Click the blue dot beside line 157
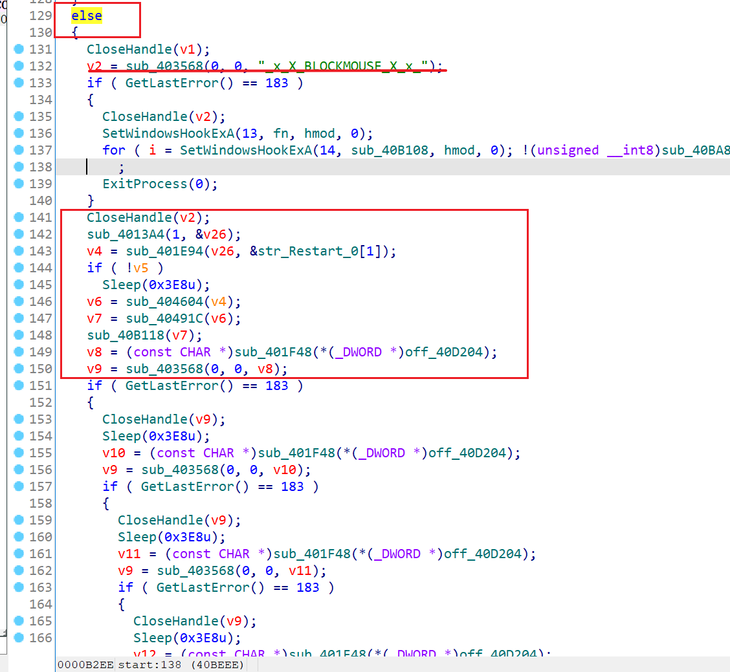 18,486
